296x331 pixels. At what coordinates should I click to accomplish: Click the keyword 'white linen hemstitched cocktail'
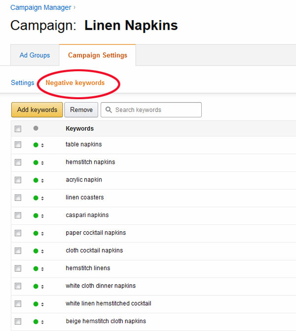[109, 303]
